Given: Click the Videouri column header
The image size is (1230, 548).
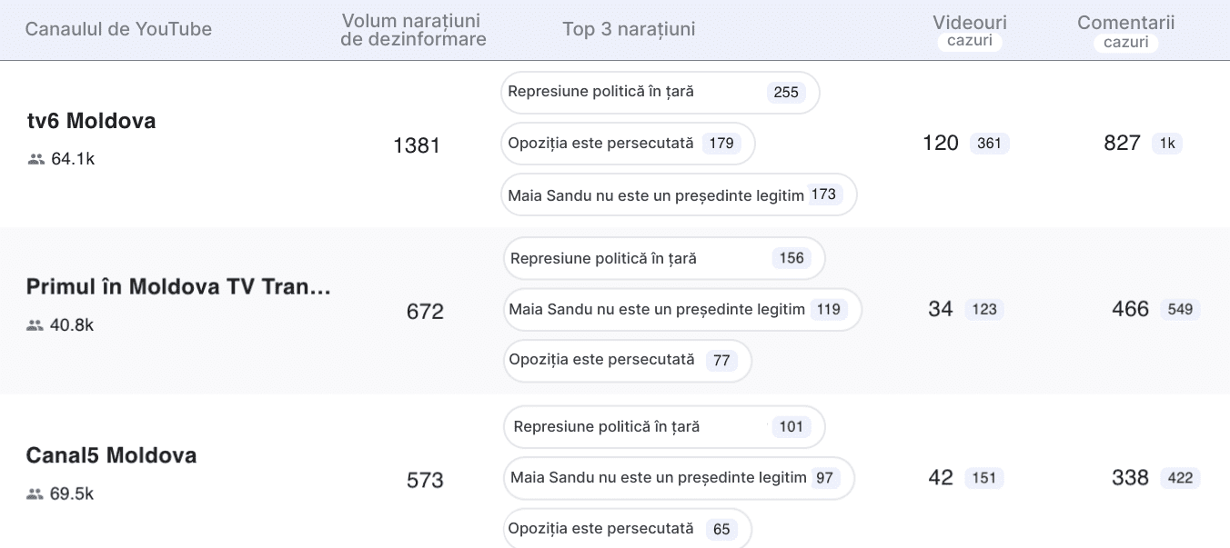Looking at the screenshot, I should coord(970,23).
